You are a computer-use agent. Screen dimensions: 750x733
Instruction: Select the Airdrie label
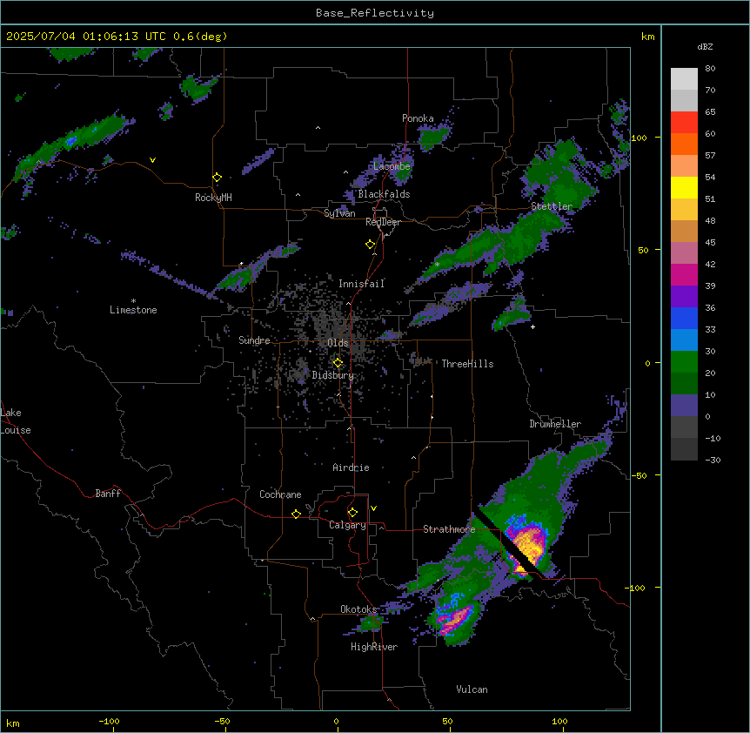point(352,467)
